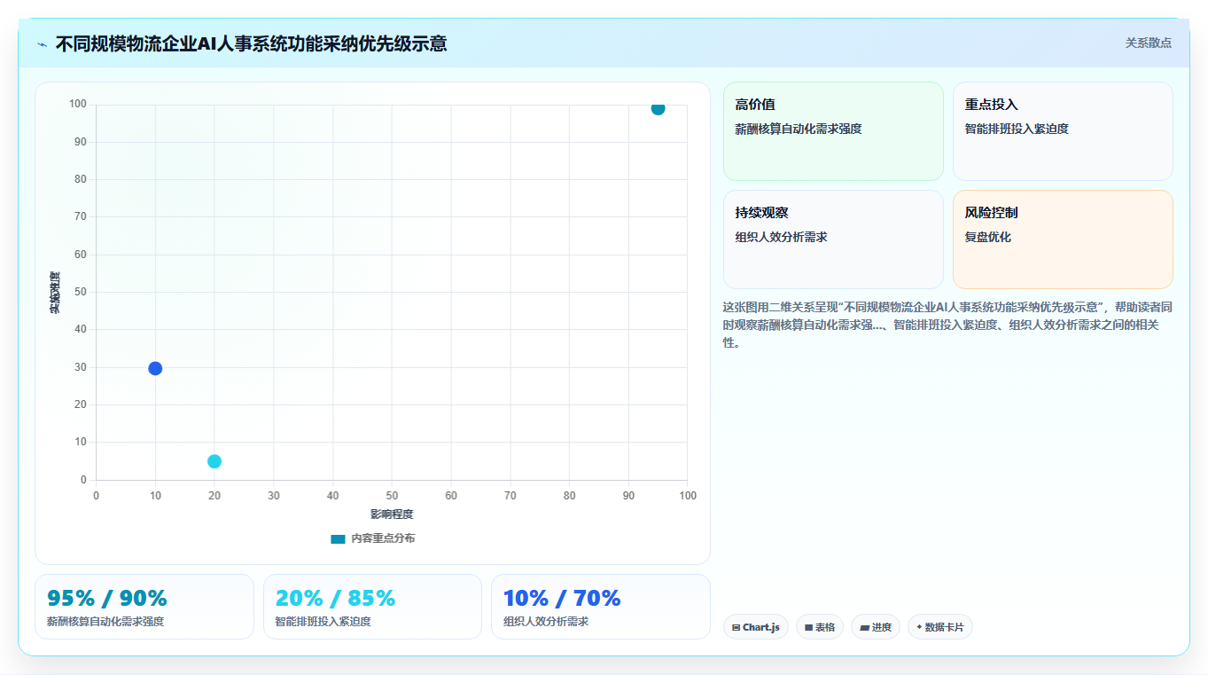1208x675 pixels.
Task: Click the lightning icon beside the title
Action: point(42,44)
